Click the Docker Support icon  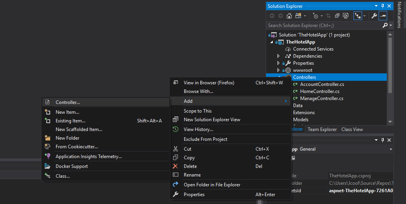47,166
